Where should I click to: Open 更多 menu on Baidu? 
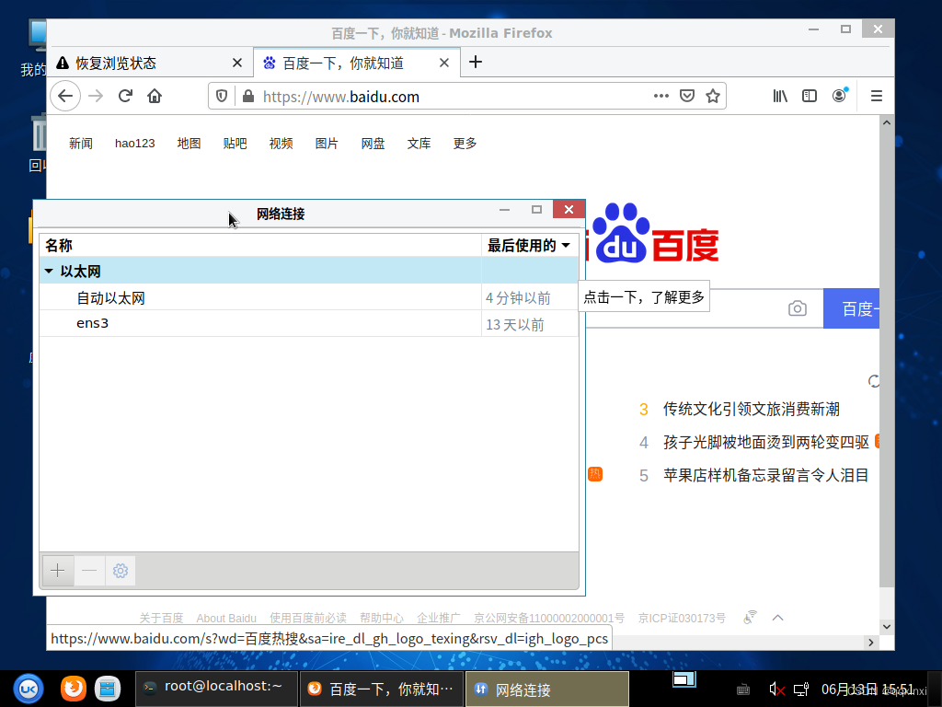click(x=465, y=143)
